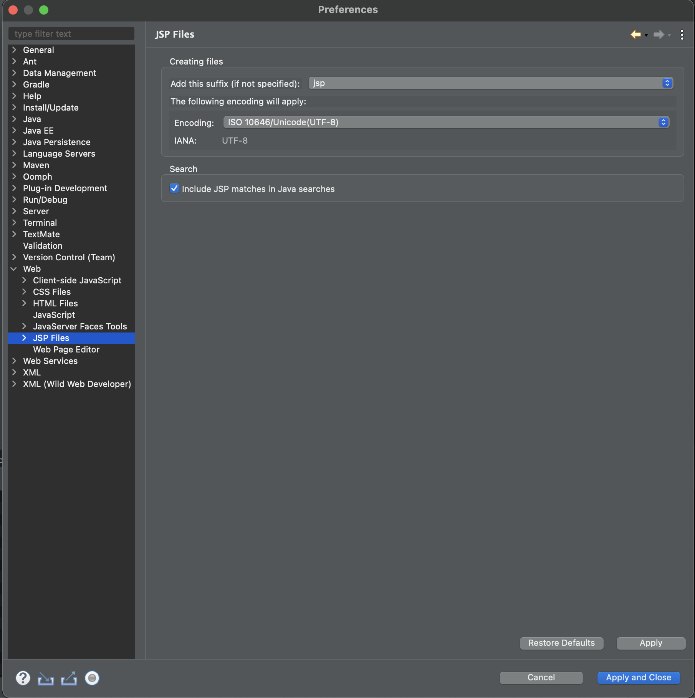Image resolution: width=695 pixels, height=698 pixels.
Task: Expand the JSP Files node
Action: (x=24, y=338)
